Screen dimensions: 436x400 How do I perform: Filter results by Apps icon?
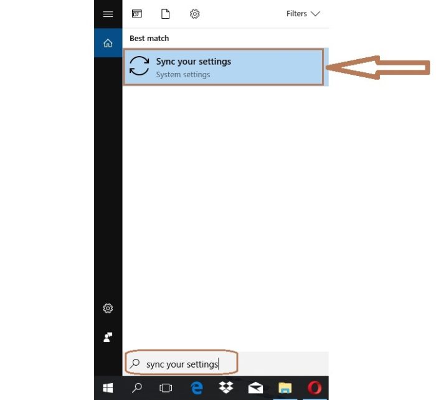pos(137,14)
